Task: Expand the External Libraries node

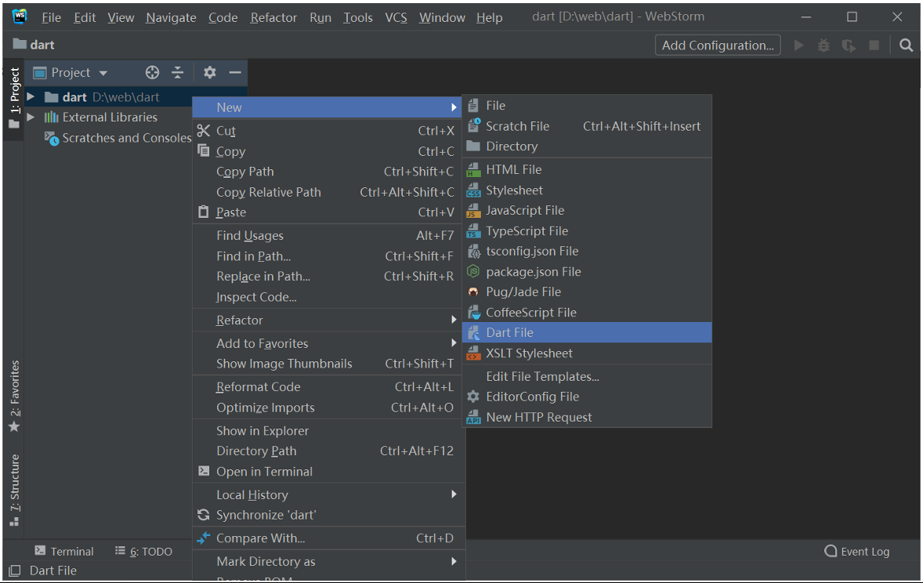Action: (x=30, y=117)
